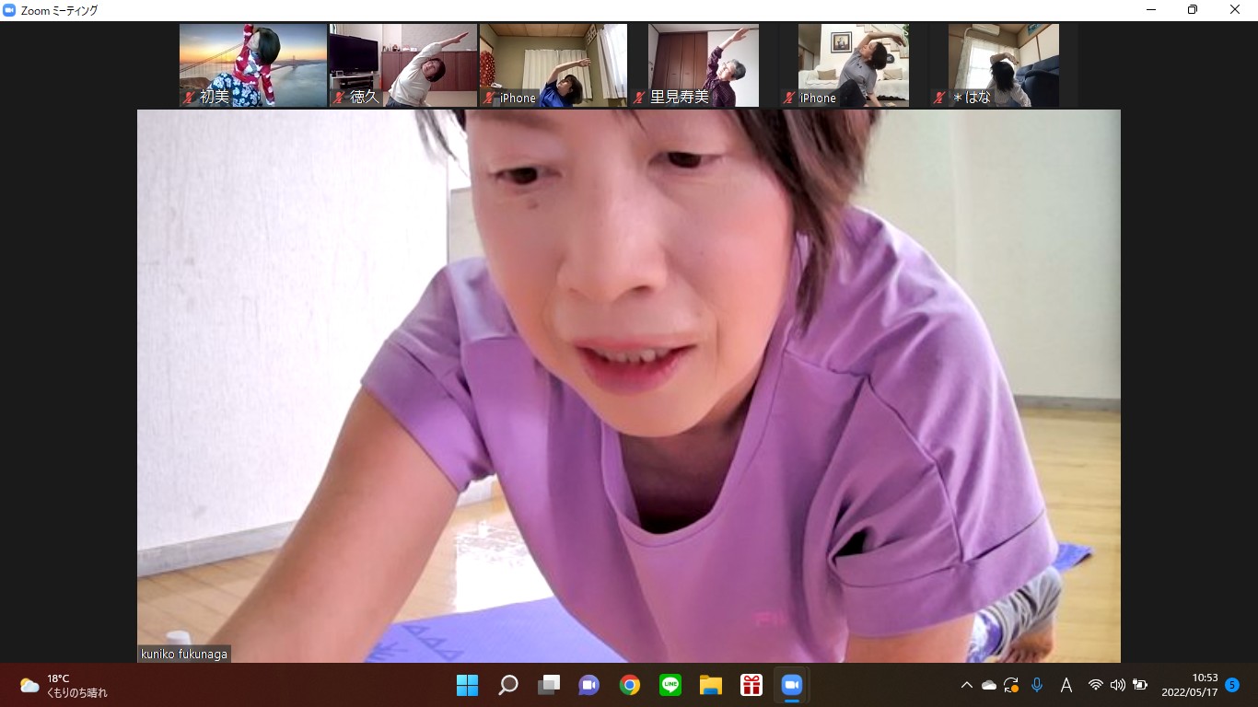
Task: Open the Chat app from taskbar
Action: click(589, 685)
